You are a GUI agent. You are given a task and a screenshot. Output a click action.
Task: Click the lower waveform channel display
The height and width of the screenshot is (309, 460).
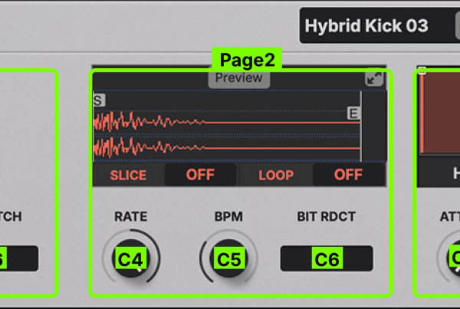(226, 146)
